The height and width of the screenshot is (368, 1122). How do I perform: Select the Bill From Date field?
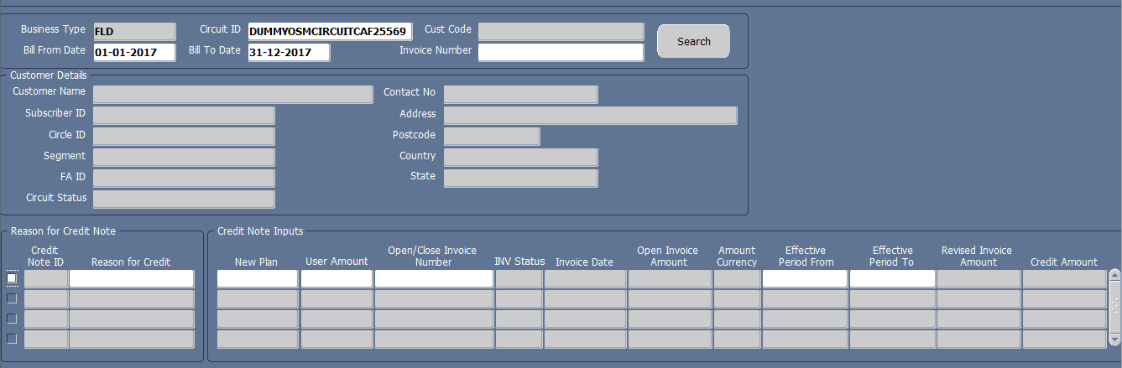(x=134, y=52)
